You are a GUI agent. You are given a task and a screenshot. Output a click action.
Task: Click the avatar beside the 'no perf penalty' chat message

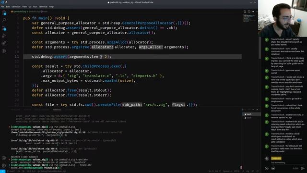pos(267,40)
